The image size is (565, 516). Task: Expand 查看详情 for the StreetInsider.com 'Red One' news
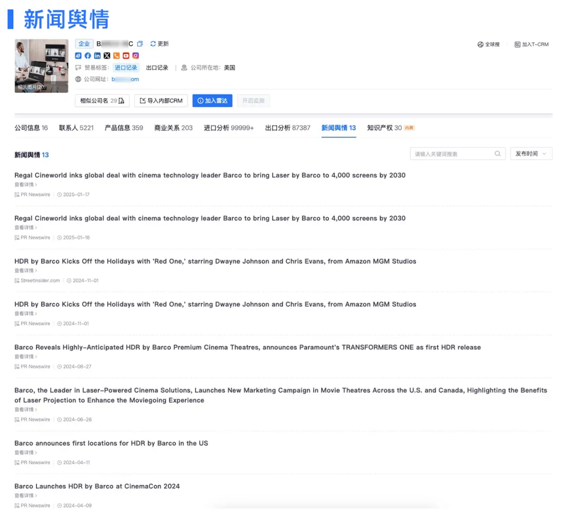point(26,271)
